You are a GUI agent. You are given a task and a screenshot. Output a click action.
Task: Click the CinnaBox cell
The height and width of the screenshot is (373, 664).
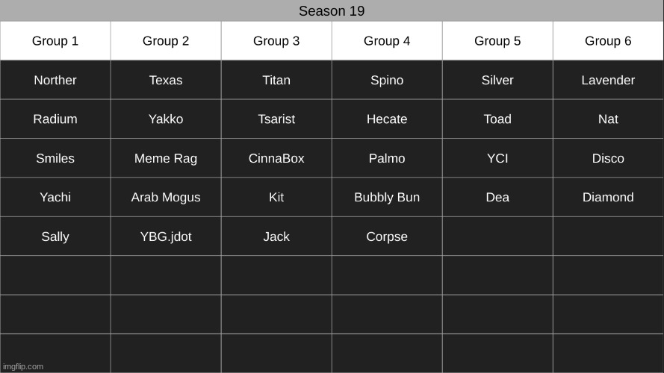[x=276, y=158]
